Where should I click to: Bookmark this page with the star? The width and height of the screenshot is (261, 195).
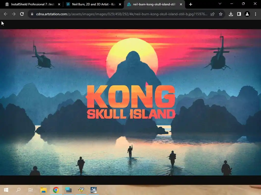pos(220,14)
